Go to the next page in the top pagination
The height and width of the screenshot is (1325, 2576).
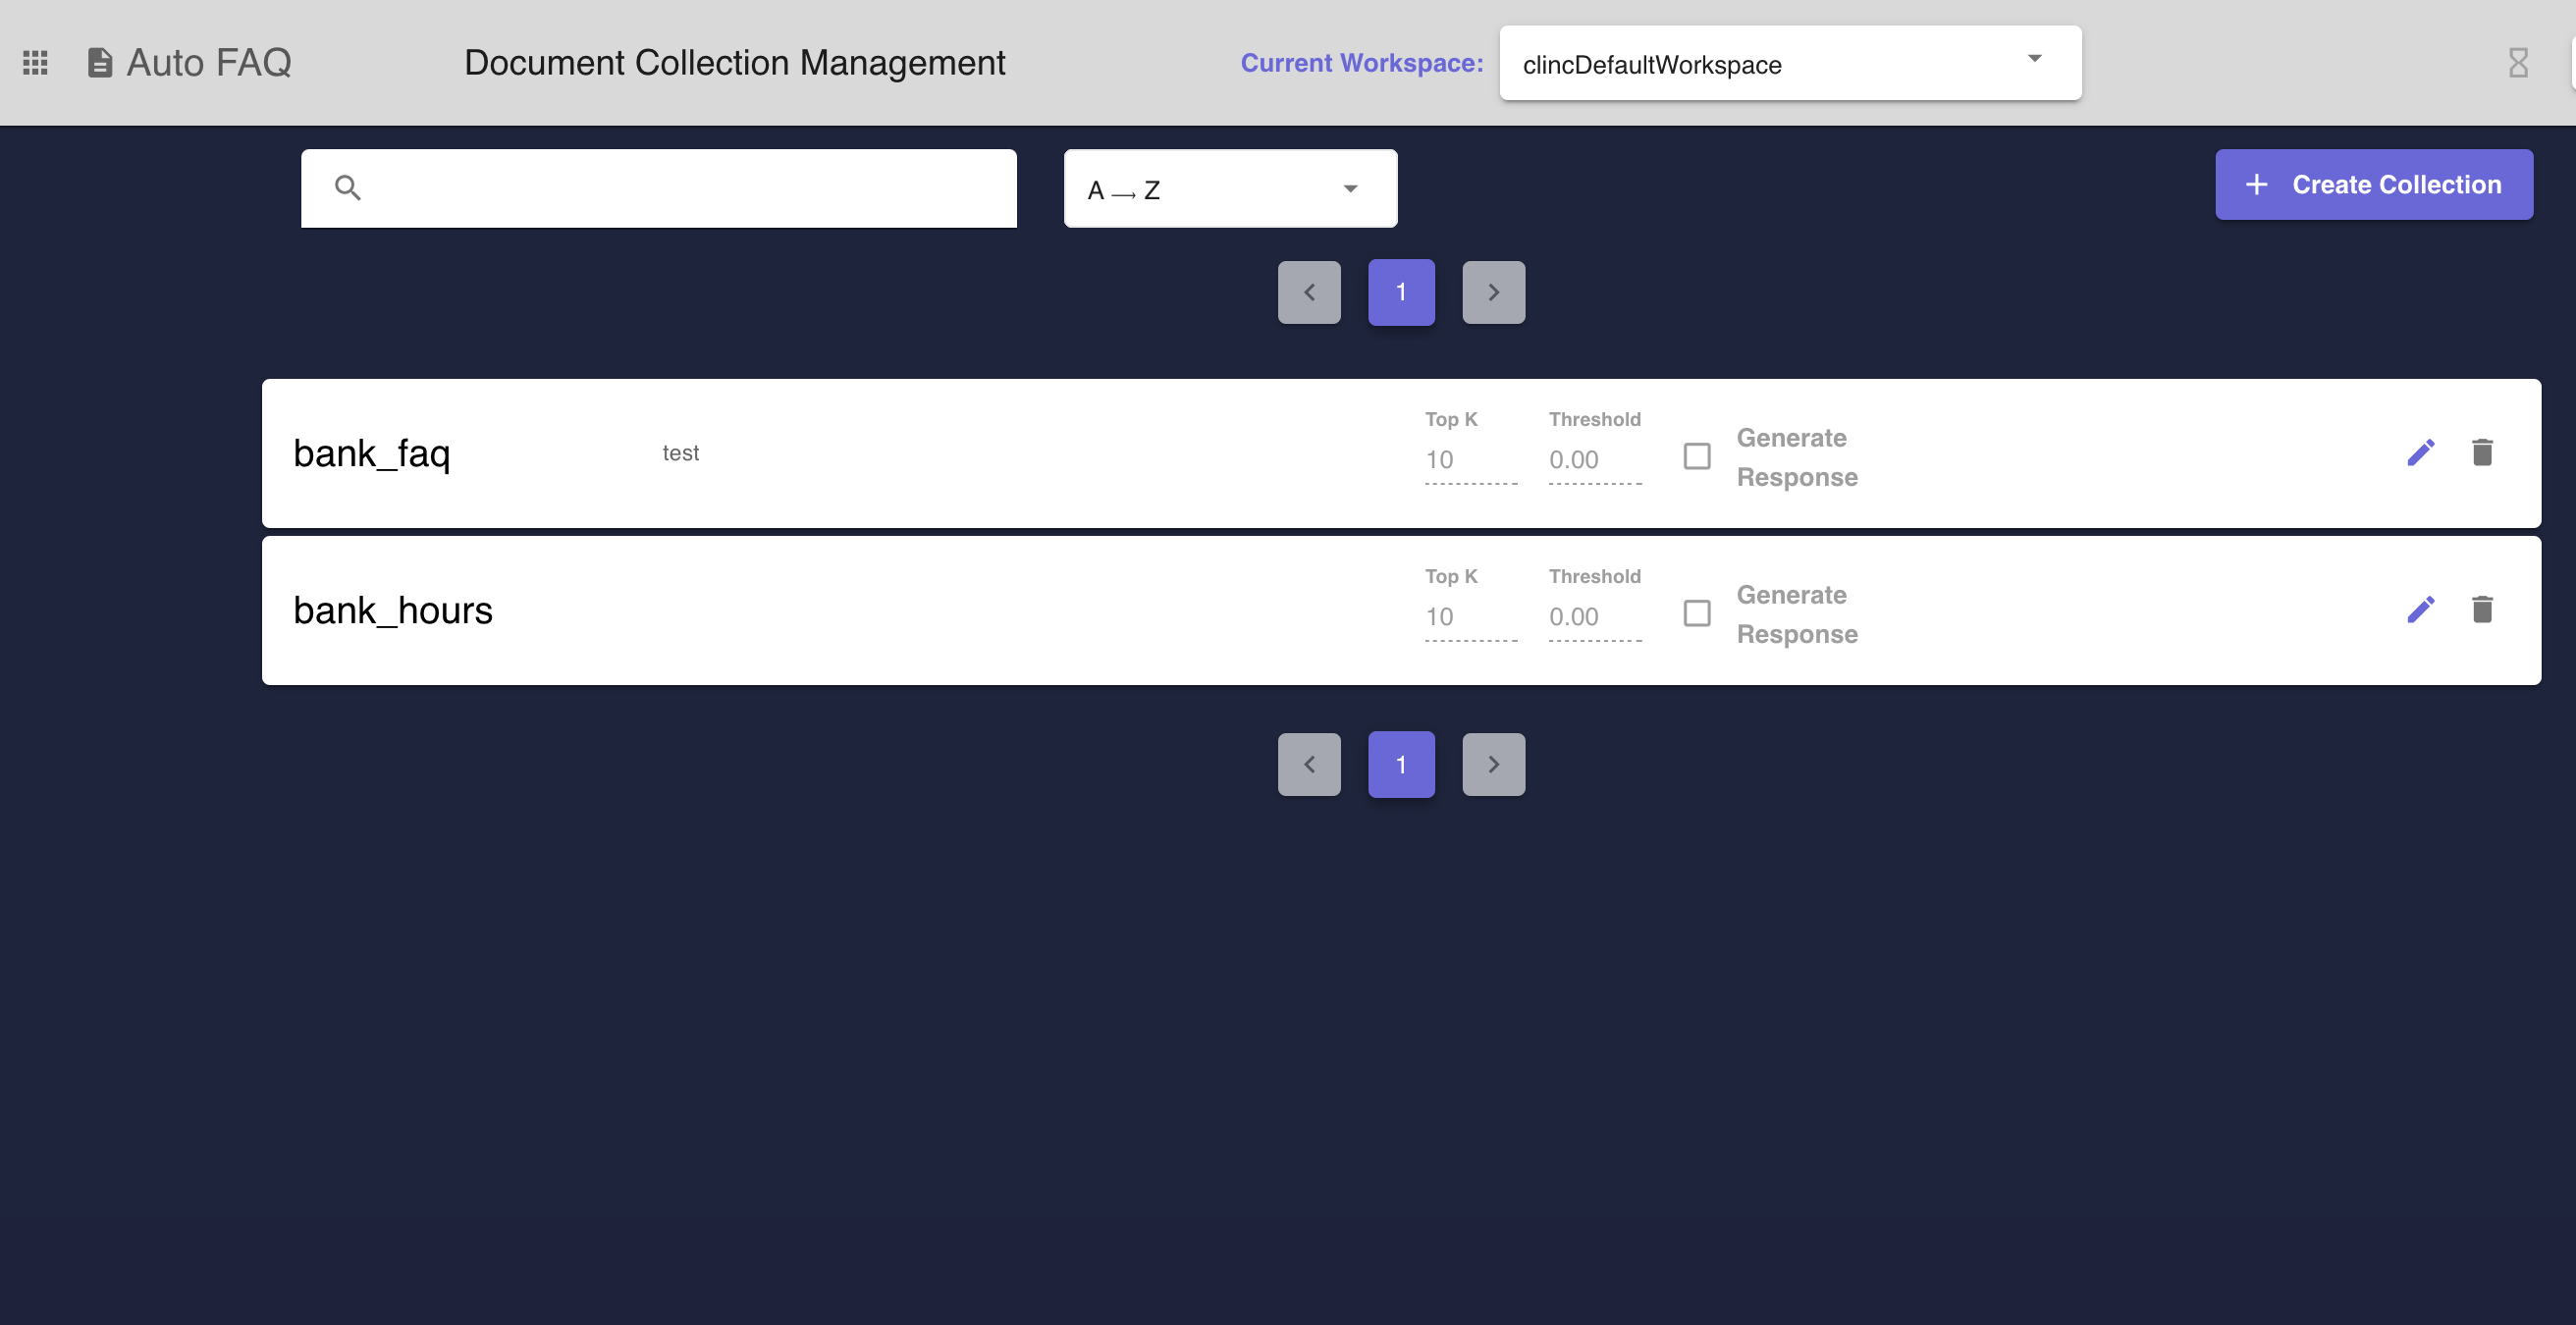click(x=1493, y=292)
